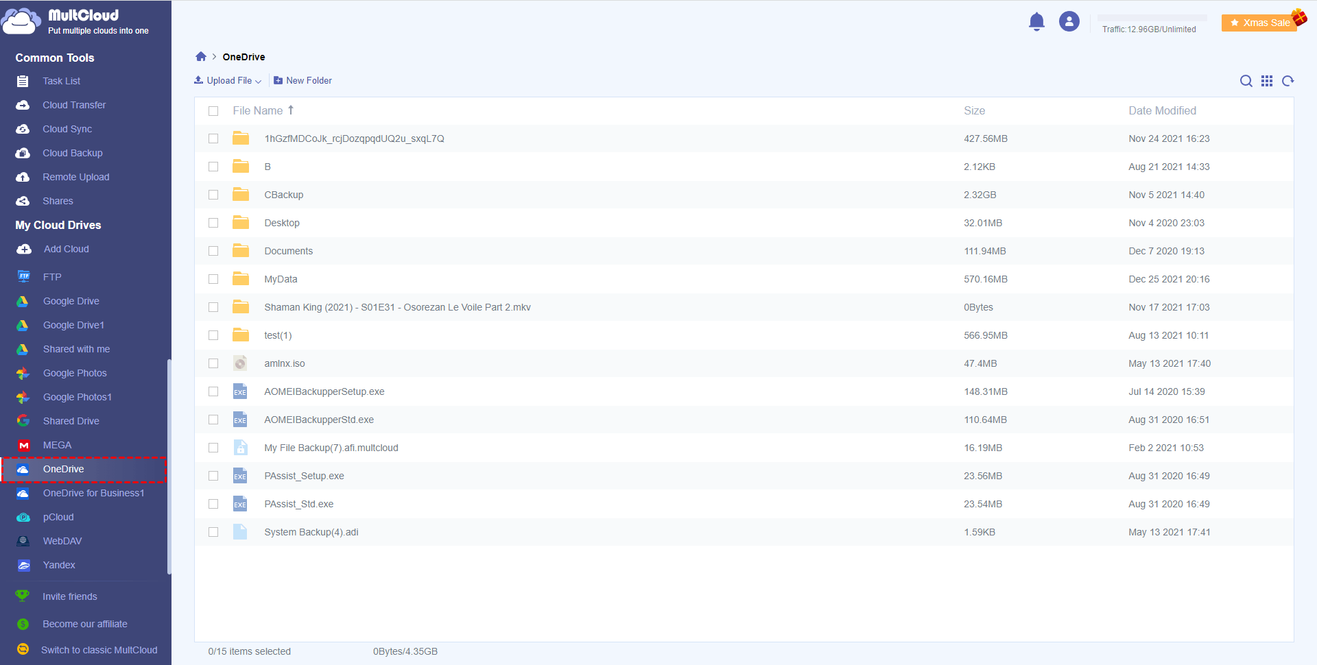Click the Google Photos pinwheel icon
The height and width of the screenshot is (665, 1317).
23,373
